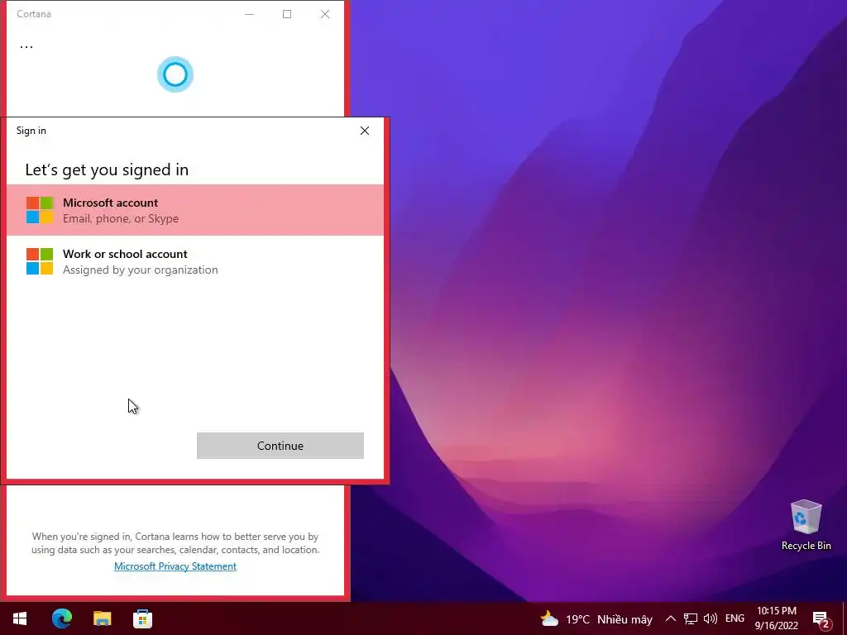Viewport: 847px width, 635px height.
Task: Close the Sign in dialog
Action: pyautogui.click(x=365, y=131)
